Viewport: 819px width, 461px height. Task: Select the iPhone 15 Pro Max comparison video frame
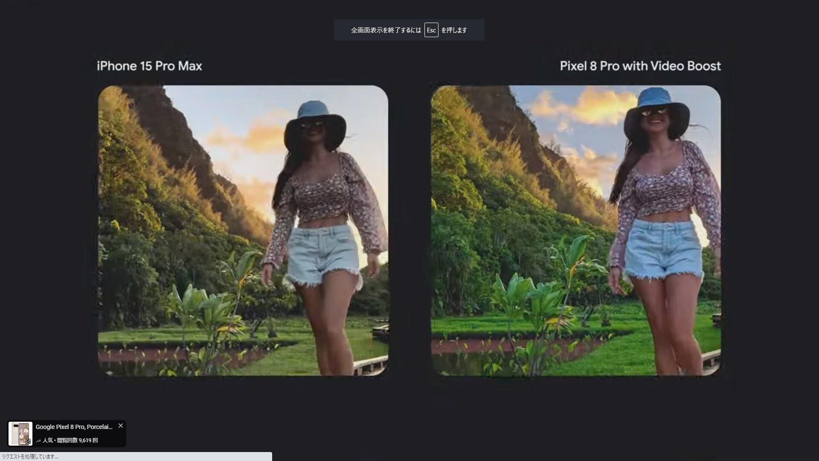point(243,230)
